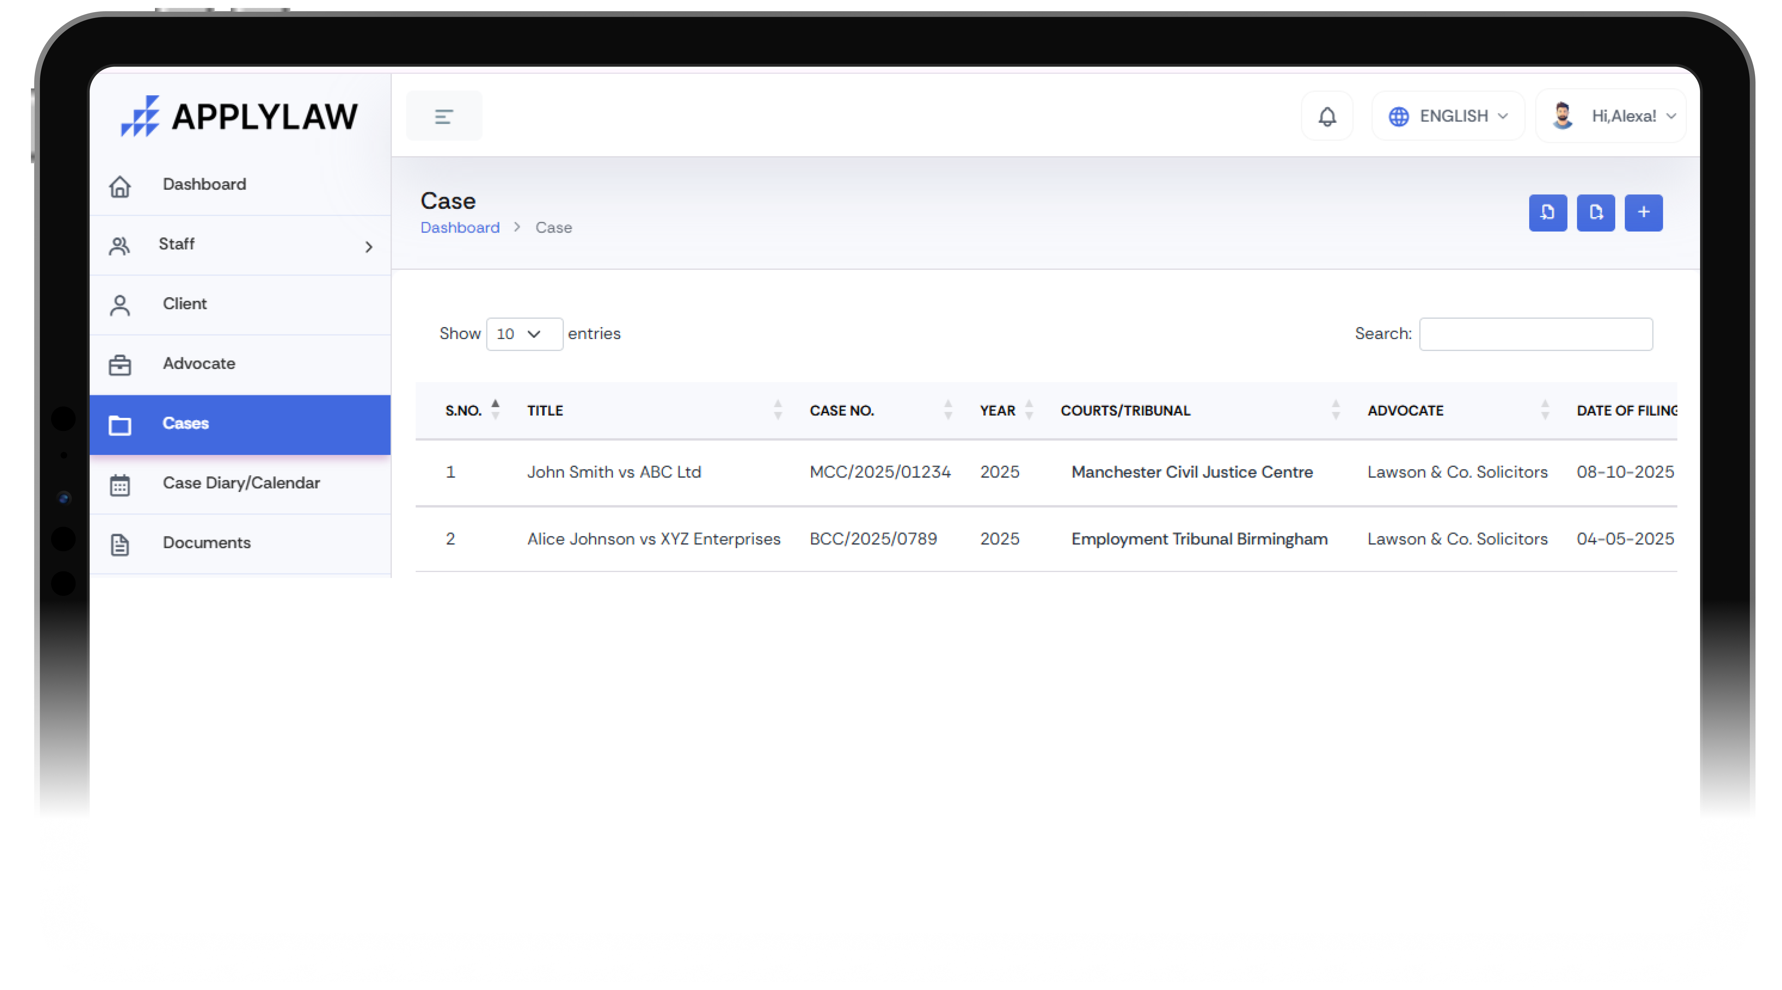Expand the Staff submenu chevron
The image size is (1782, 990).
[x=369, y=246]
